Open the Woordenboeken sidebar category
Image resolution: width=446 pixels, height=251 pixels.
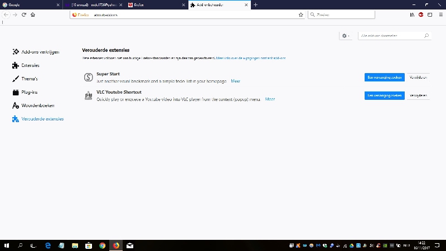point(37,105)
